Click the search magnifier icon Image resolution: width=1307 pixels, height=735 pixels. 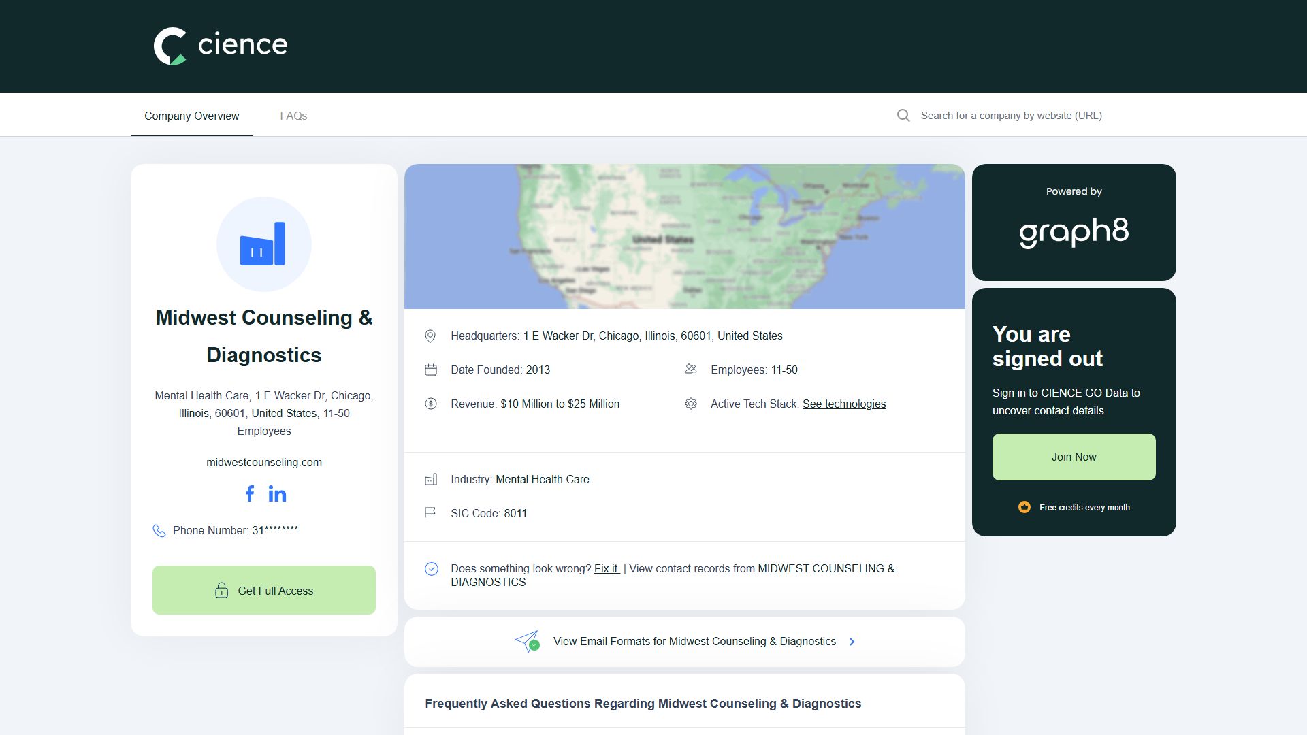pos(903,116)
